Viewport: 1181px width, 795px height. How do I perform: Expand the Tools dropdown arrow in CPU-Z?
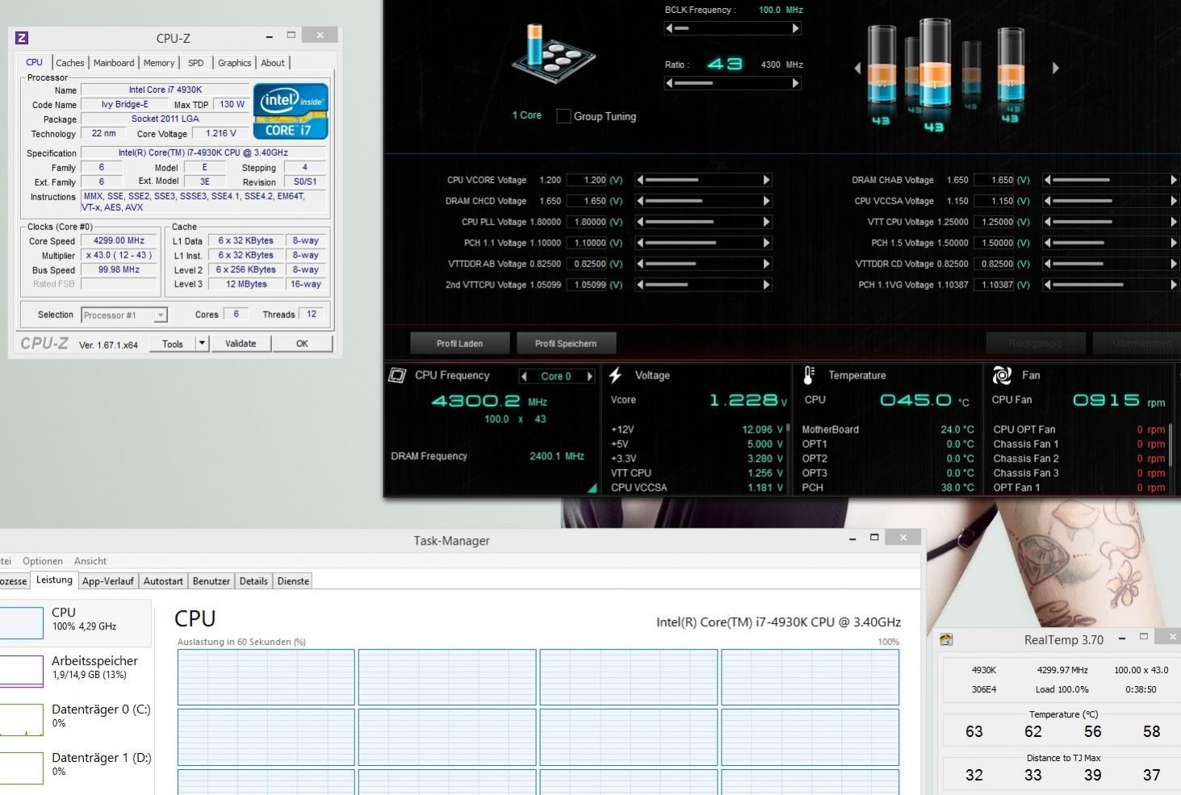coord(202,344)
